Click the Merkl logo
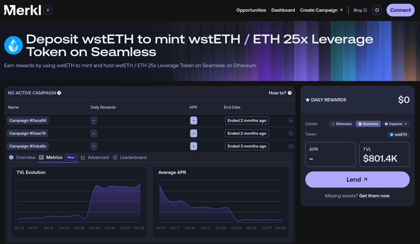 coord(23,10)
